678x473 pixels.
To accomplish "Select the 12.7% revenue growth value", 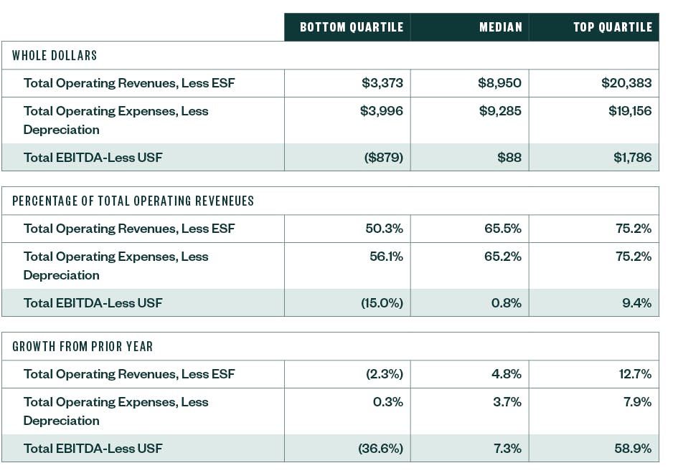I will tap(635, 374).
